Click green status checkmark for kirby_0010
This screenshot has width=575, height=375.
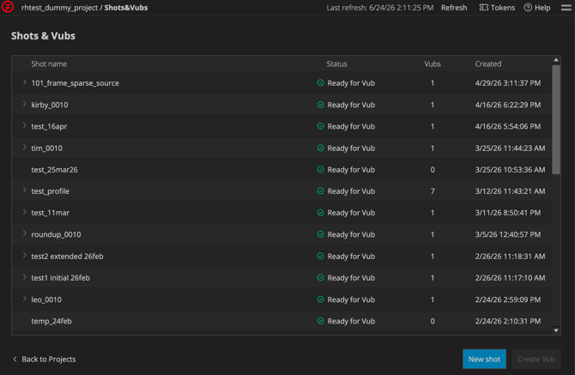pos(320,105)
